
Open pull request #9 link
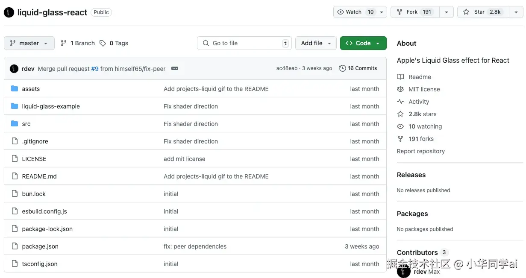pos(95,69)
